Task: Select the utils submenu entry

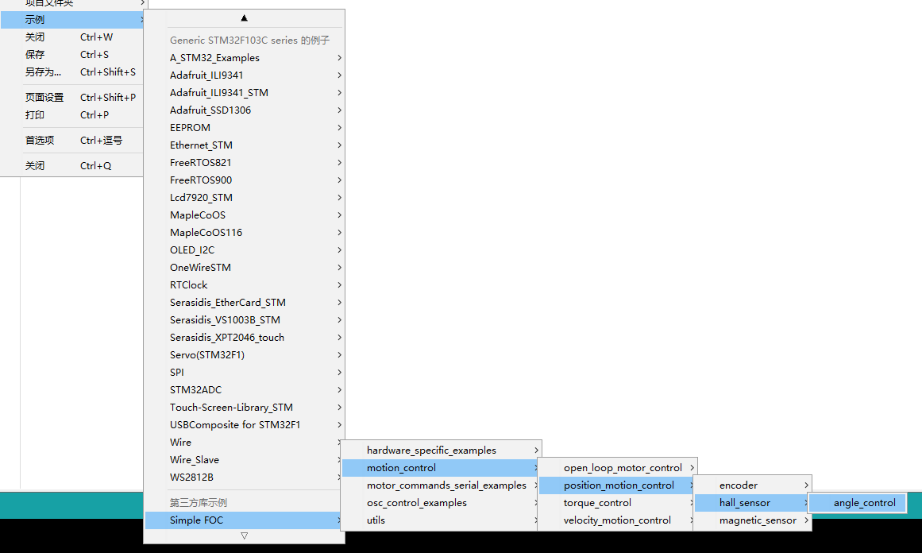Action: tap(375, 520)
